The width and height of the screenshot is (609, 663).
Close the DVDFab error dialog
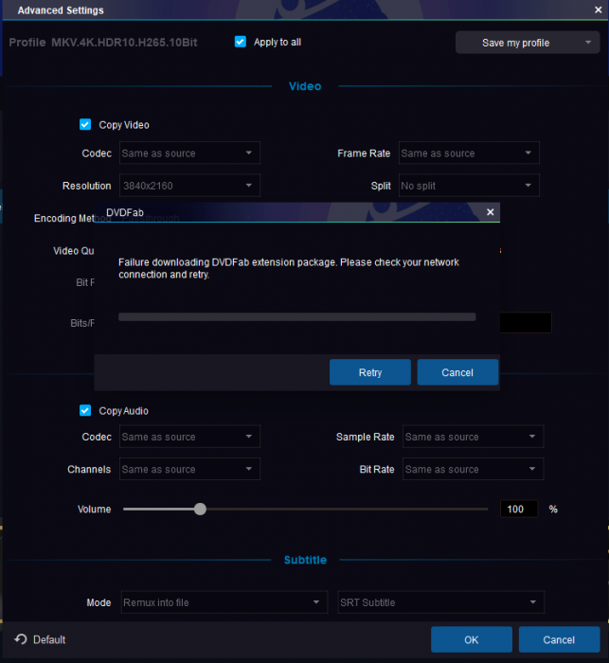(x=491, y=212)
